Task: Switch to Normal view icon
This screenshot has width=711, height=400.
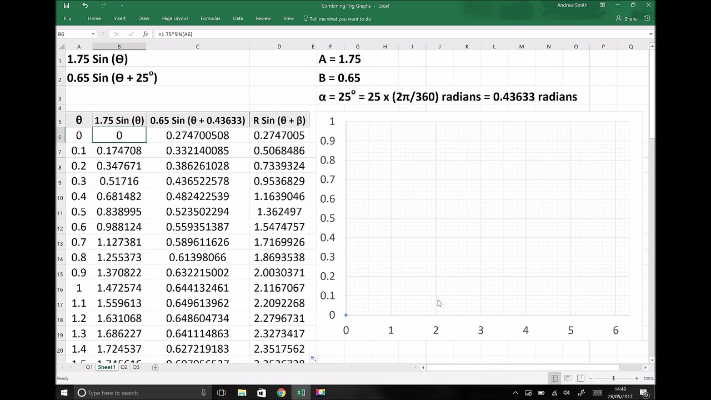Action: click(x=554, y=378)
